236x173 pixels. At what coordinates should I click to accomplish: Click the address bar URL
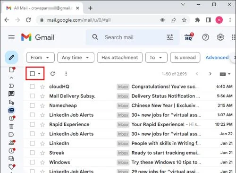coord(79,20)
